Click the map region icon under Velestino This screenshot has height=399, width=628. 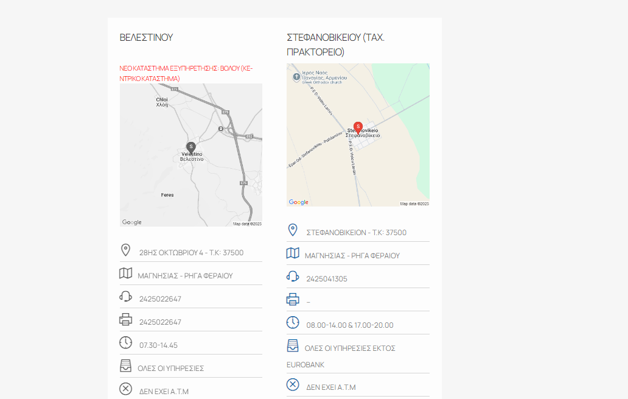125,274
